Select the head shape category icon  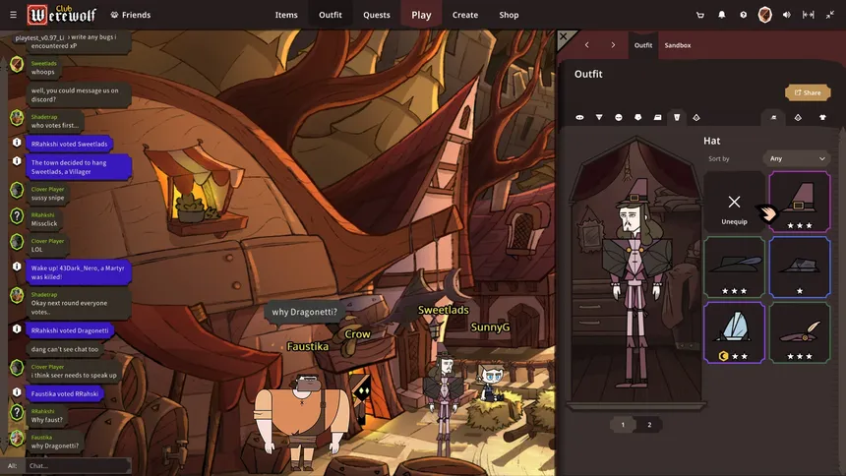(x=637, y=117)
